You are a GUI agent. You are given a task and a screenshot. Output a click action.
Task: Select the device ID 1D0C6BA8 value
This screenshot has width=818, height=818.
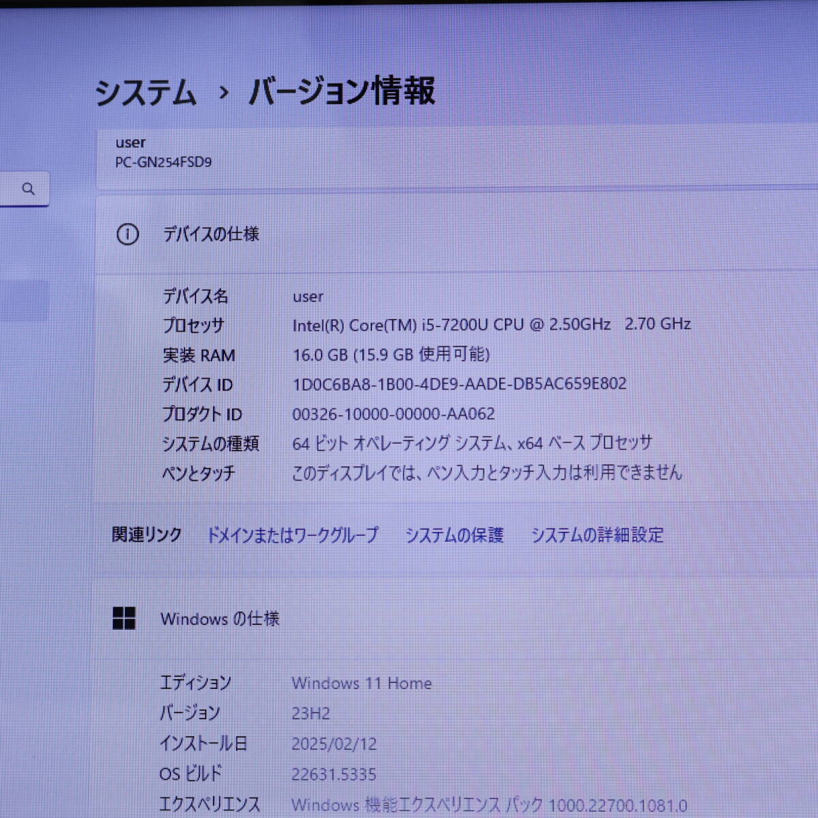tap(459, 384)
